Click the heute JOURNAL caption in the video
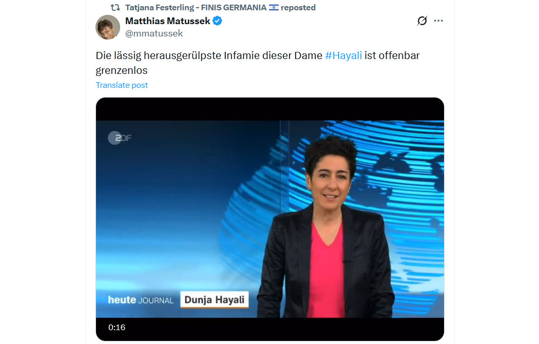Viewport: 539px width, 344px height. tap(141, 300)
